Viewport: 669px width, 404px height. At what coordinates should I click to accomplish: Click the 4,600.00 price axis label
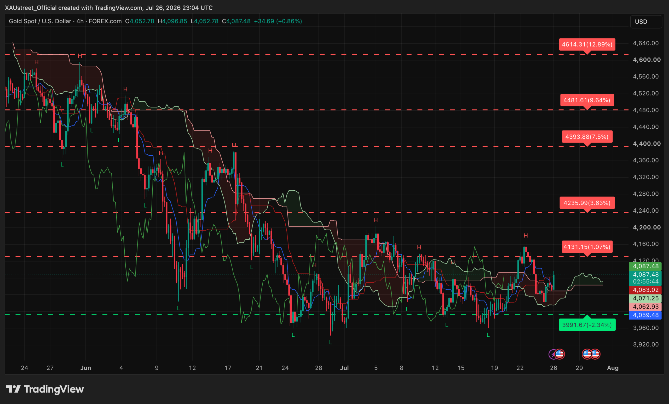pyautogui.click(x=647, y=60)
